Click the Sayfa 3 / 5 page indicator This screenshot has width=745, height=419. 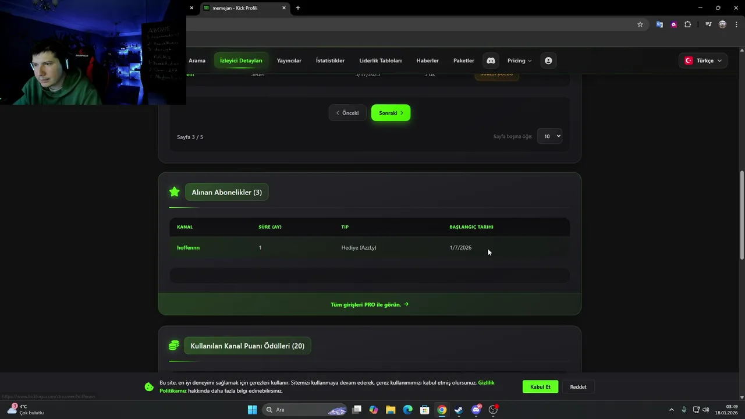pyautogui.click(x=190, y=137)
